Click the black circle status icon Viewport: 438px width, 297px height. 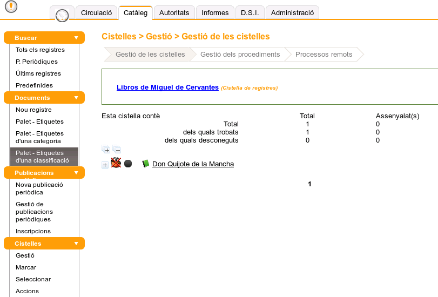click(x=128, y=164)
